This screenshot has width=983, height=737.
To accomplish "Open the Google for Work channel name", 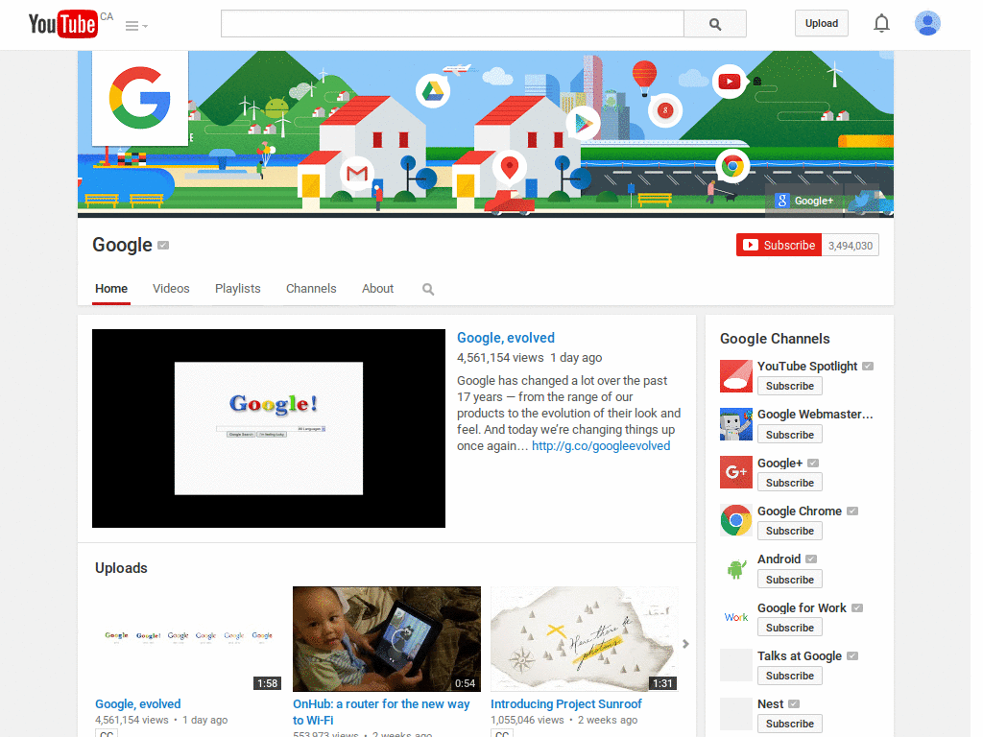I will click(x=802, y=607).
